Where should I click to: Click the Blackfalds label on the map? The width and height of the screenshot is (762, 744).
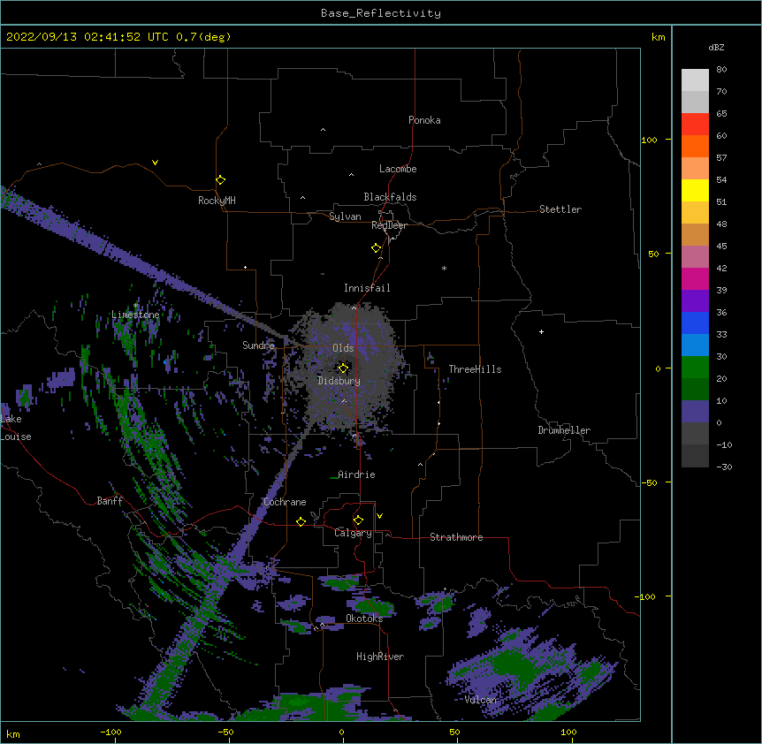[x=390, y=197]
